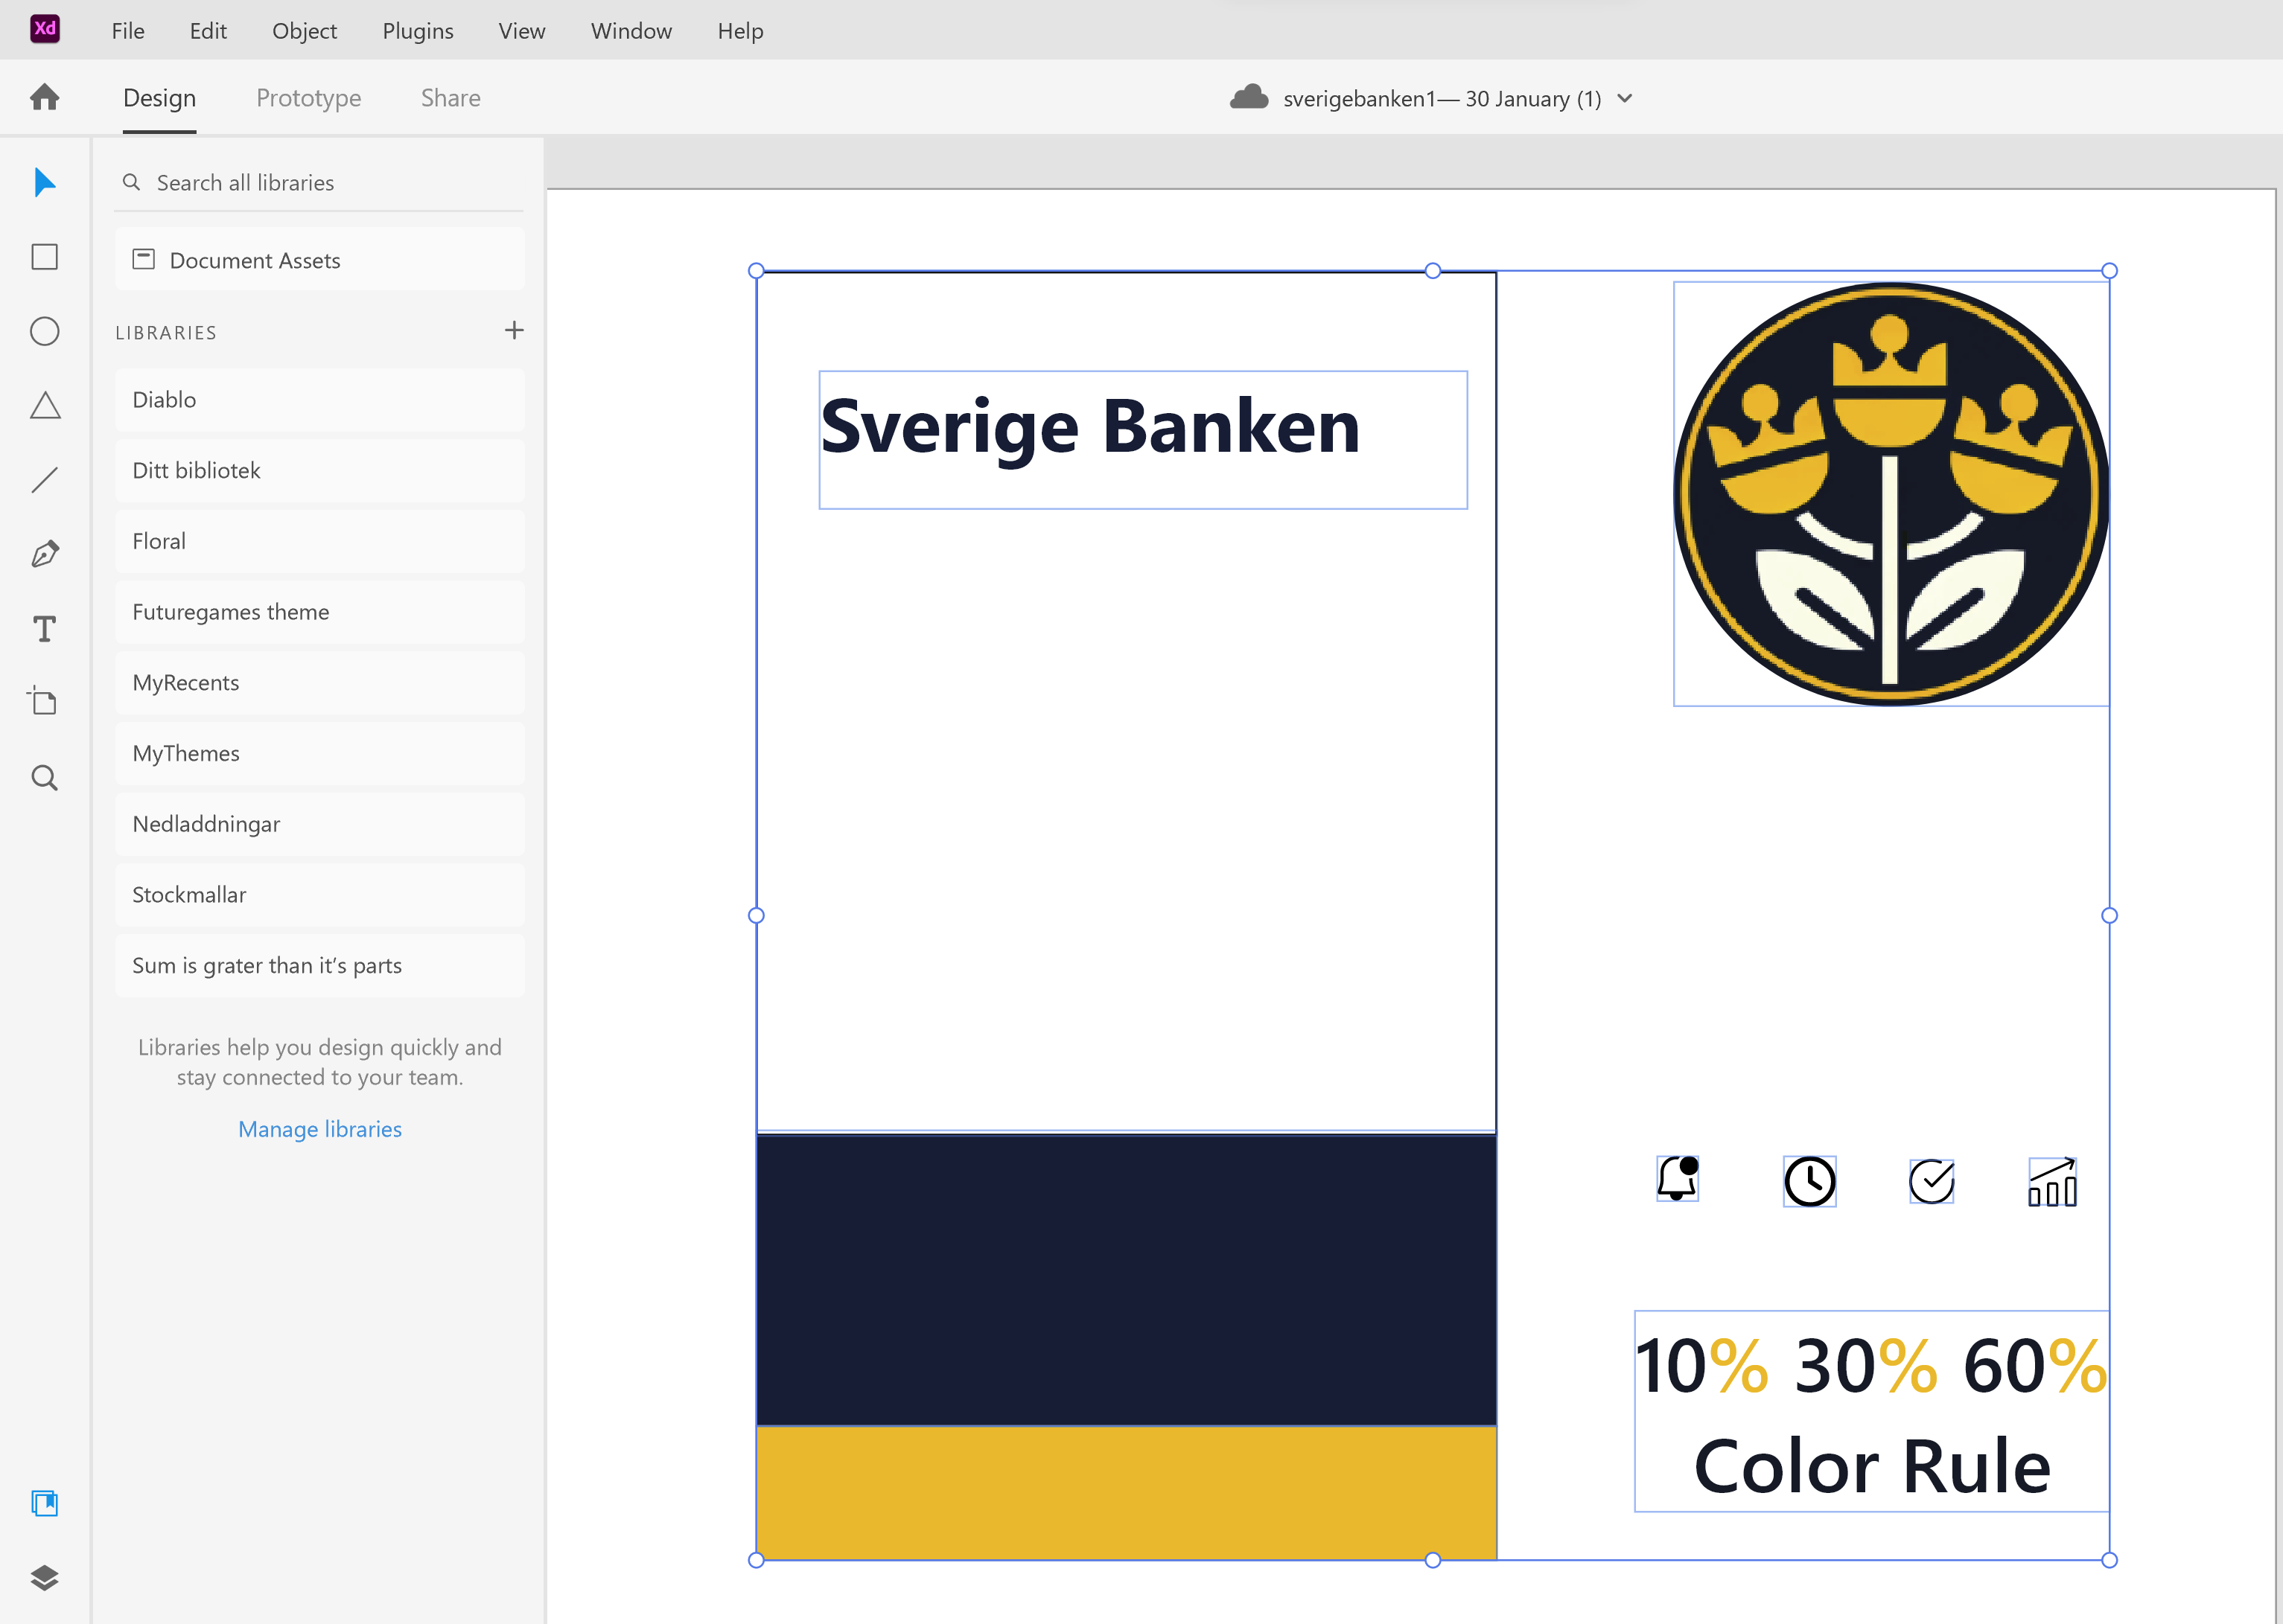This screenshot has width=2283, height=1624.
Task: Open the Help menu
Action: tap(740, 31)
